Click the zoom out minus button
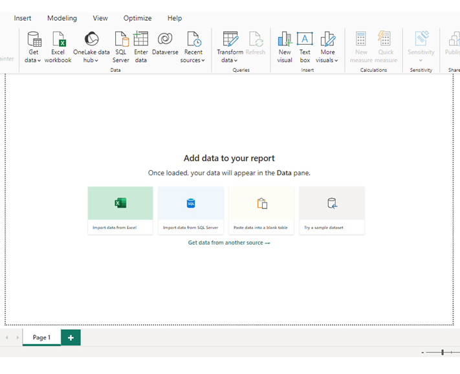The height and width of the screenshot is (374, 460). click(422, 353)
